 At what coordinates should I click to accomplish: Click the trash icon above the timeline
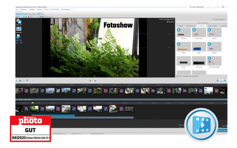[x=27, y=80]
